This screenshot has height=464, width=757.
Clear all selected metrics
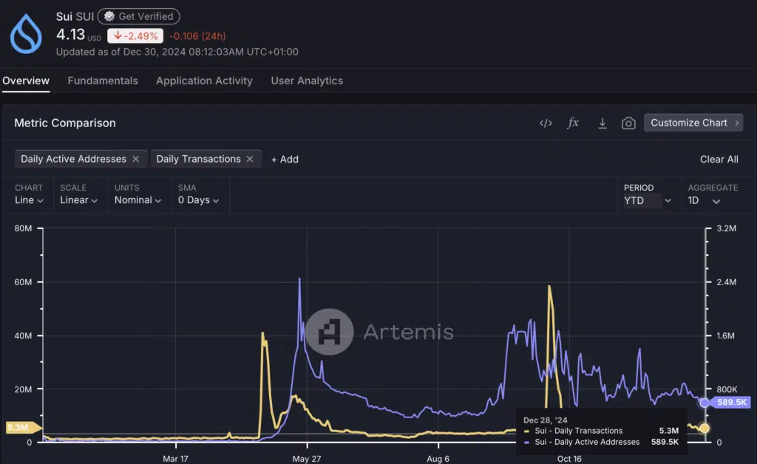click(719, 159)
